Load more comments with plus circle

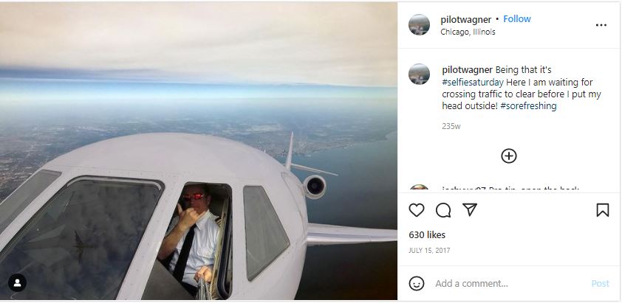tap(508, 156)
